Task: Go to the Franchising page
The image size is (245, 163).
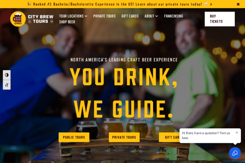Action: pyautogui.click(x=174, y=16)
